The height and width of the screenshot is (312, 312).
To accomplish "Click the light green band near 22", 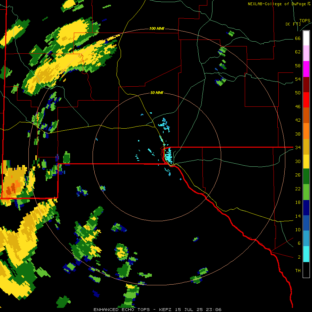I will 306,192.
